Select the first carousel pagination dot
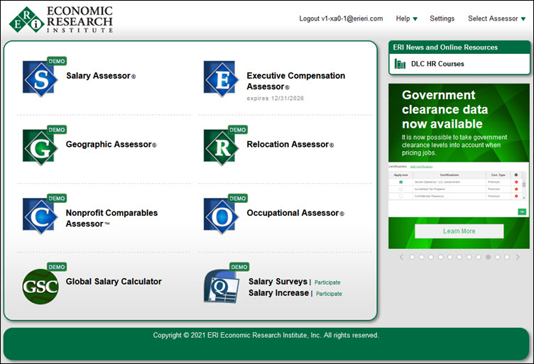534x364 pixels. pos(413,257)
